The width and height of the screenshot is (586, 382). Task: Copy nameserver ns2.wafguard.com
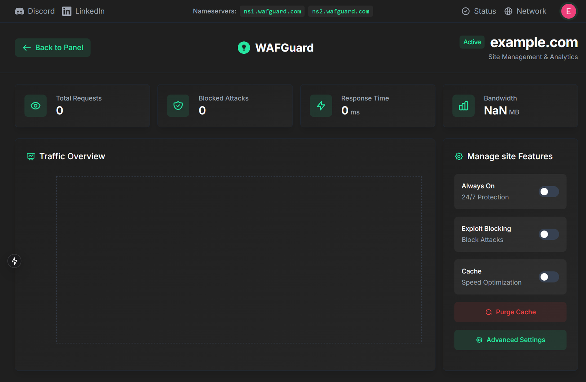coord(341,11)
